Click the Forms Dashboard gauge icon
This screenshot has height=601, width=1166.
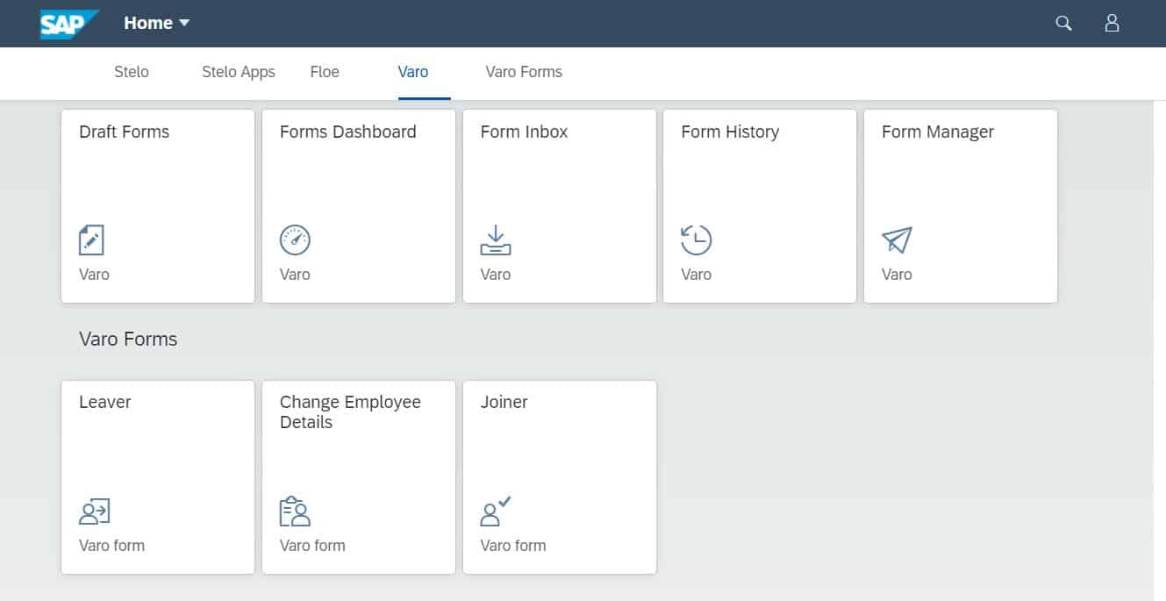(295, 240)
